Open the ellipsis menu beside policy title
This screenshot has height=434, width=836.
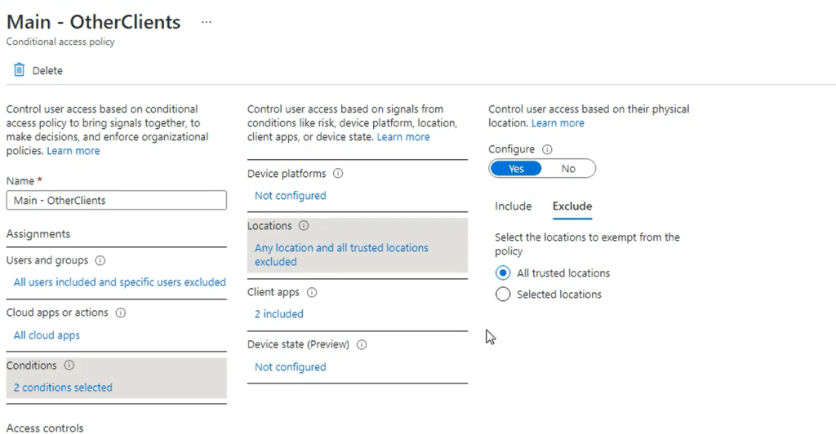[206, 22]
